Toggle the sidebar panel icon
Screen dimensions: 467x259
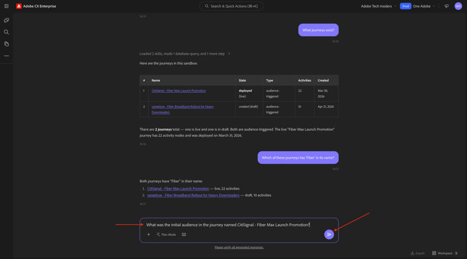point(6,6)
